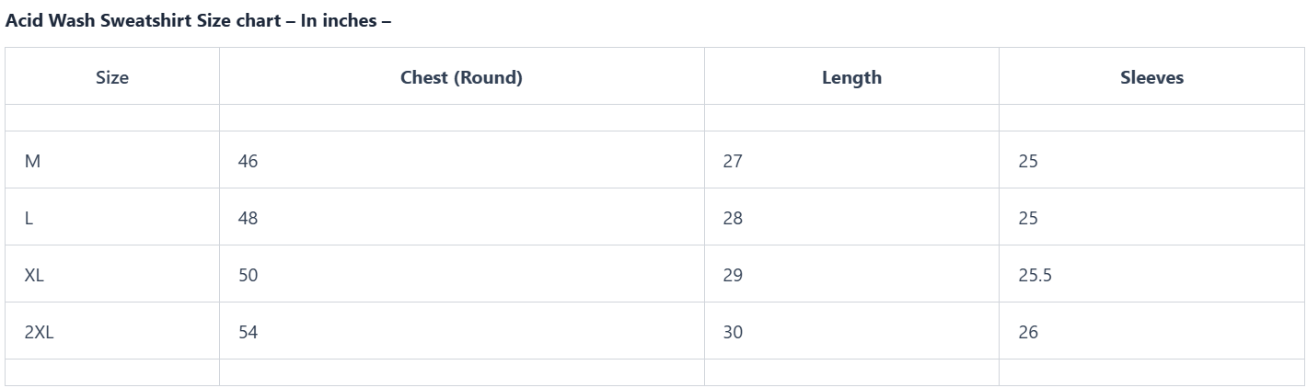
Task: Click length value 30 in 2XL row
Action: [733, 332]
